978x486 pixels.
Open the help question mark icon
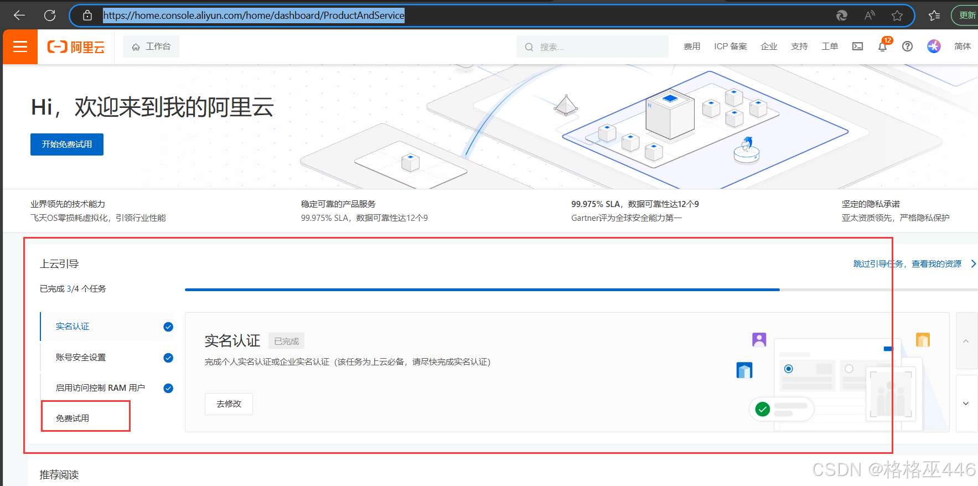point(907,46)
